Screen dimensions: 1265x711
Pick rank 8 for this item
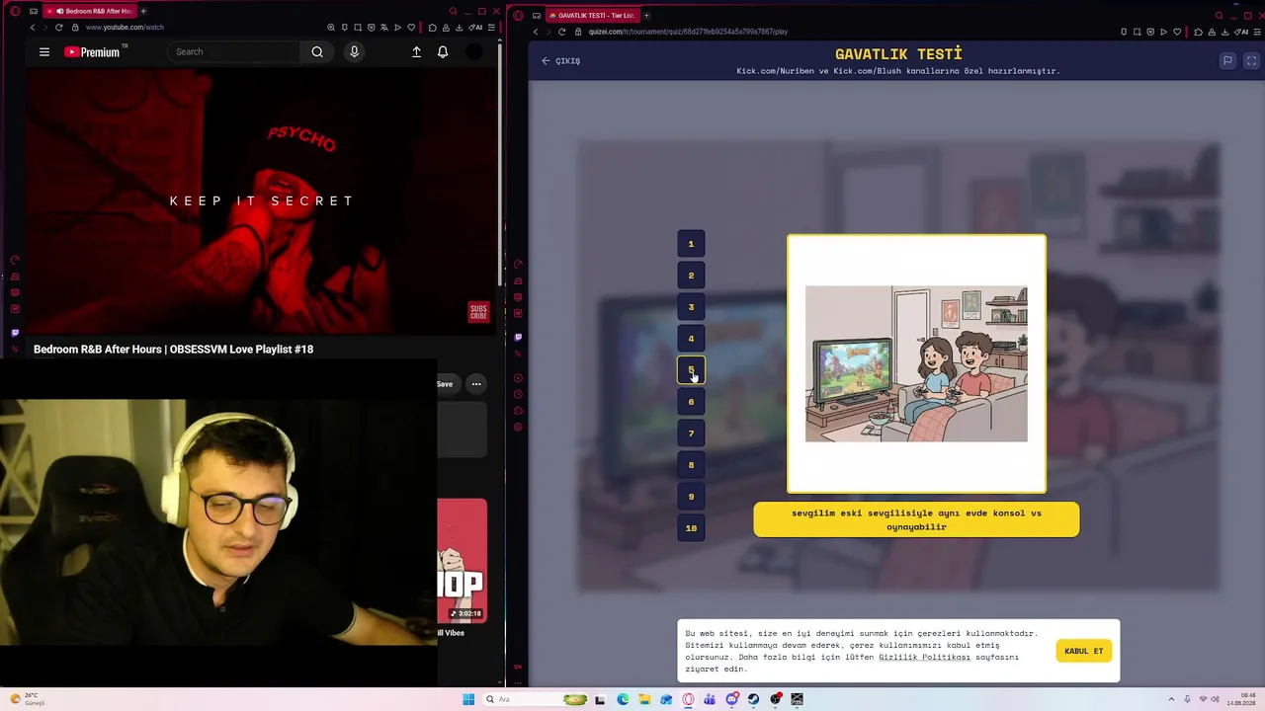coord(691,465)
